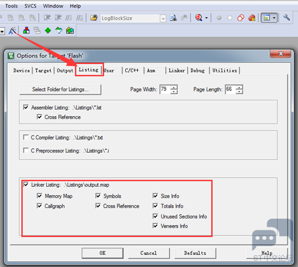The width and height of the screenshot is (298, 267).
Task: Click the Find icon next to search box
Action: 173,18
